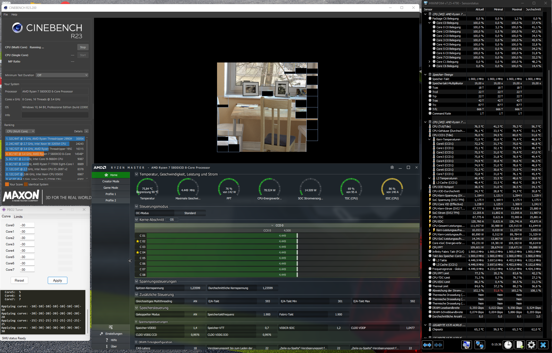
Task: Open HWiNFO network monitors icon
Action: point(480,345)
